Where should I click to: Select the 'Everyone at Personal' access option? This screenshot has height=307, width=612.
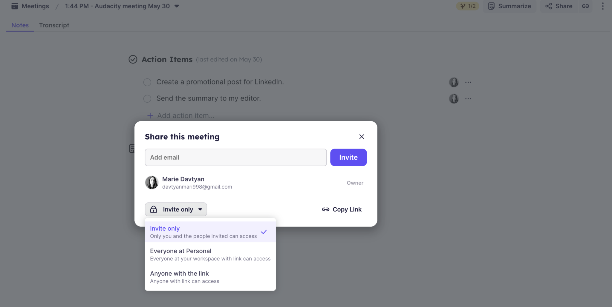tap(180, 251)
